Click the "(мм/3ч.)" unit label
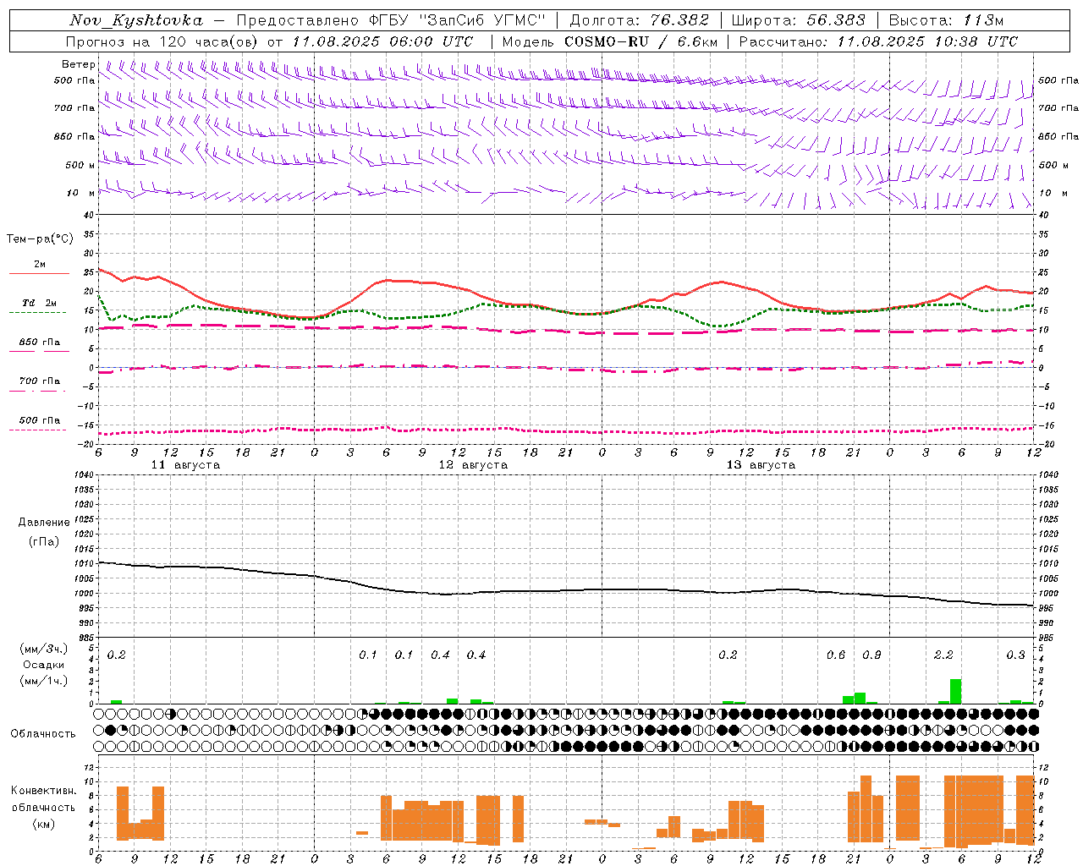The image size is (1083, 866). (x=43, y=649)
